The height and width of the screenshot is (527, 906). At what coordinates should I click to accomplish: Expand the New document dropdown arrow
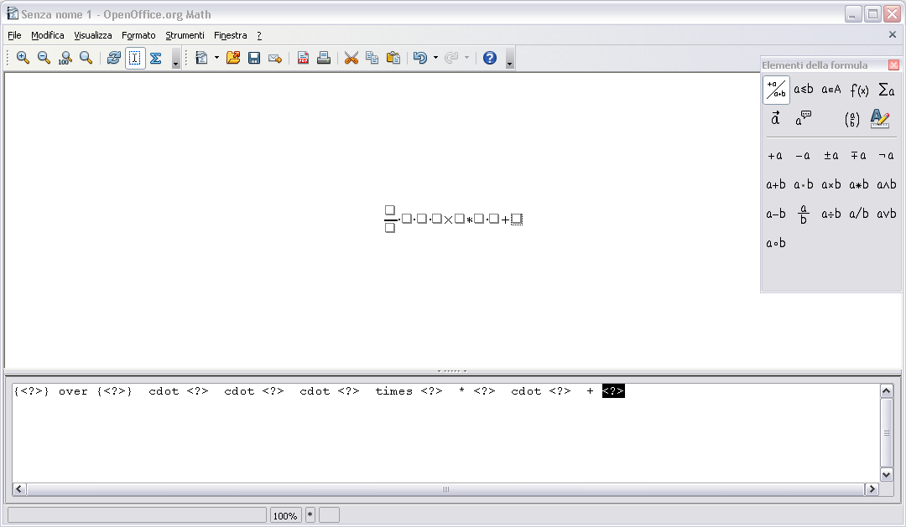pyautogui.click(x=216, y=58)
